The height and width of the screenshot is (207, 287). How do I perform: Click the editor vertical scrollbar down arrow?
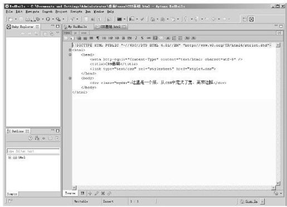[x=278, y=183]
